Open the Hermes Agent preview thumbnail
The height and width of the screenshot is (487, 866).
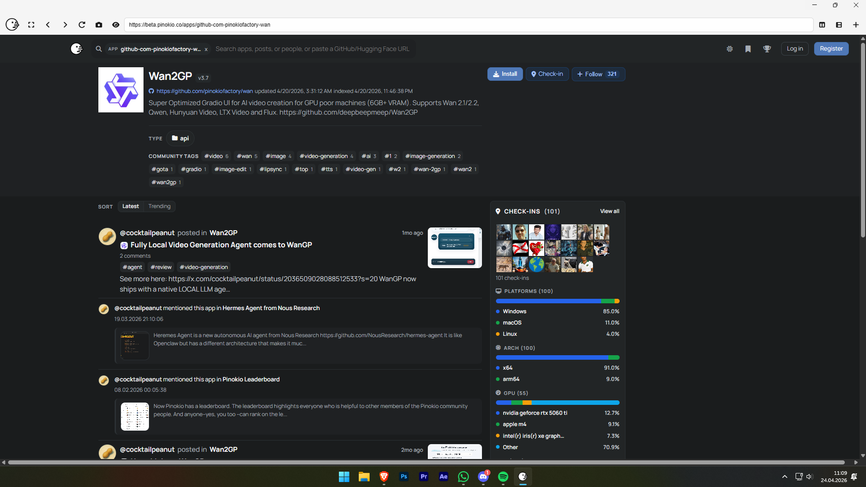click(135, 346)
